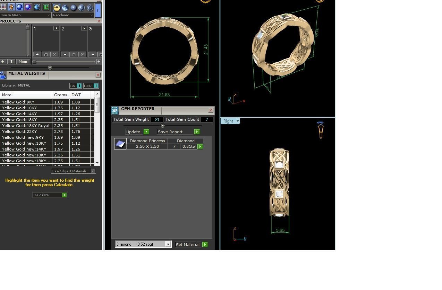Viewport: 442px width, 290px height.
Task: Collapse Gem Reporter section with divider arrow
Action: point(162,126)
